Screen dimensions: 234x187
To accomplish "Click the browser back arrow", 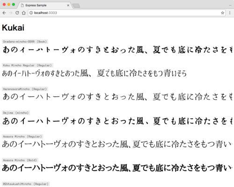I will 4,13.
